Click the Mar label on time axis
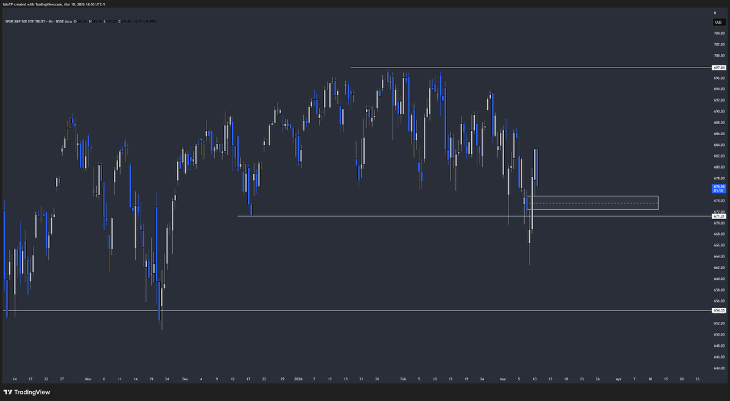The width and height of the screenshot is (730, 401). click(503, 379)
